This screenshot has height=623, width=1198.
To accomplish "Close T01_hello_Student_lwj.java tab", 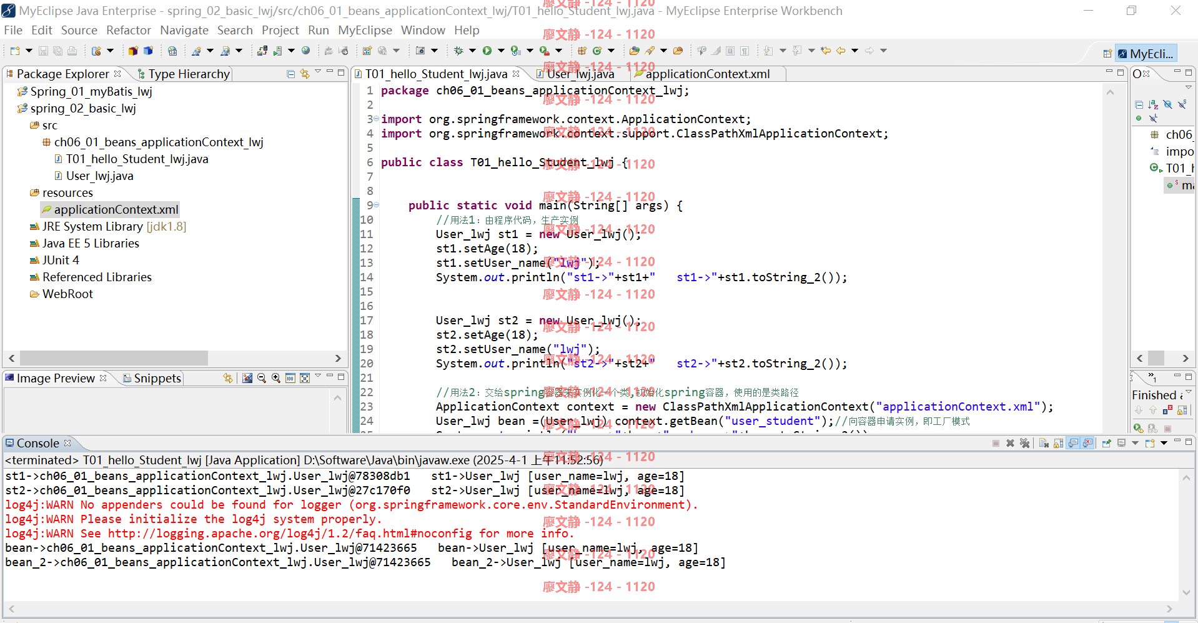I will (x=516, y=74).
